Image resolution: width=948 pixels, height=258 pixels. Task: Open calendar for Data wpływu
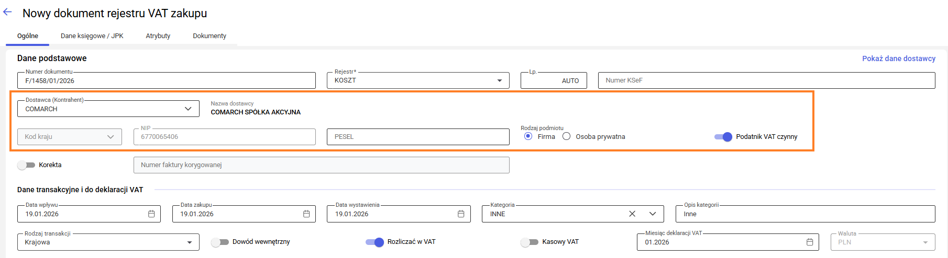[x=151, y=214]
